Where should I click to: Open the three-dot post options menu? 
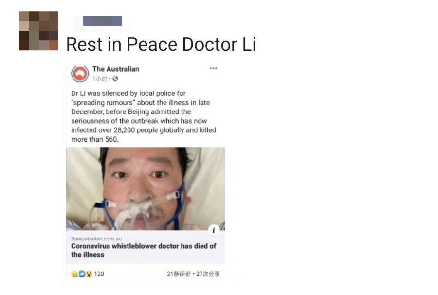pyautogui.click(x=214, y=68)
